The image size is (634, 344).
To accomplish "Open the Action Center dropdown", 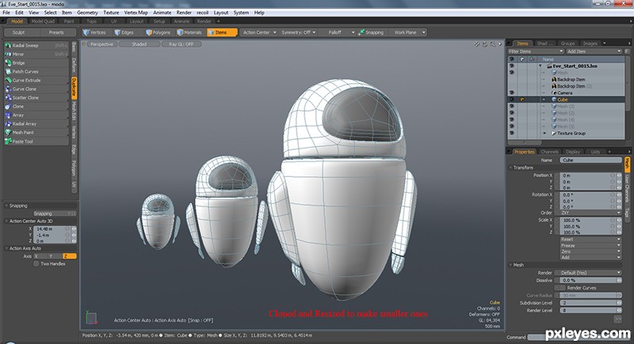I will tap(259, 32).
